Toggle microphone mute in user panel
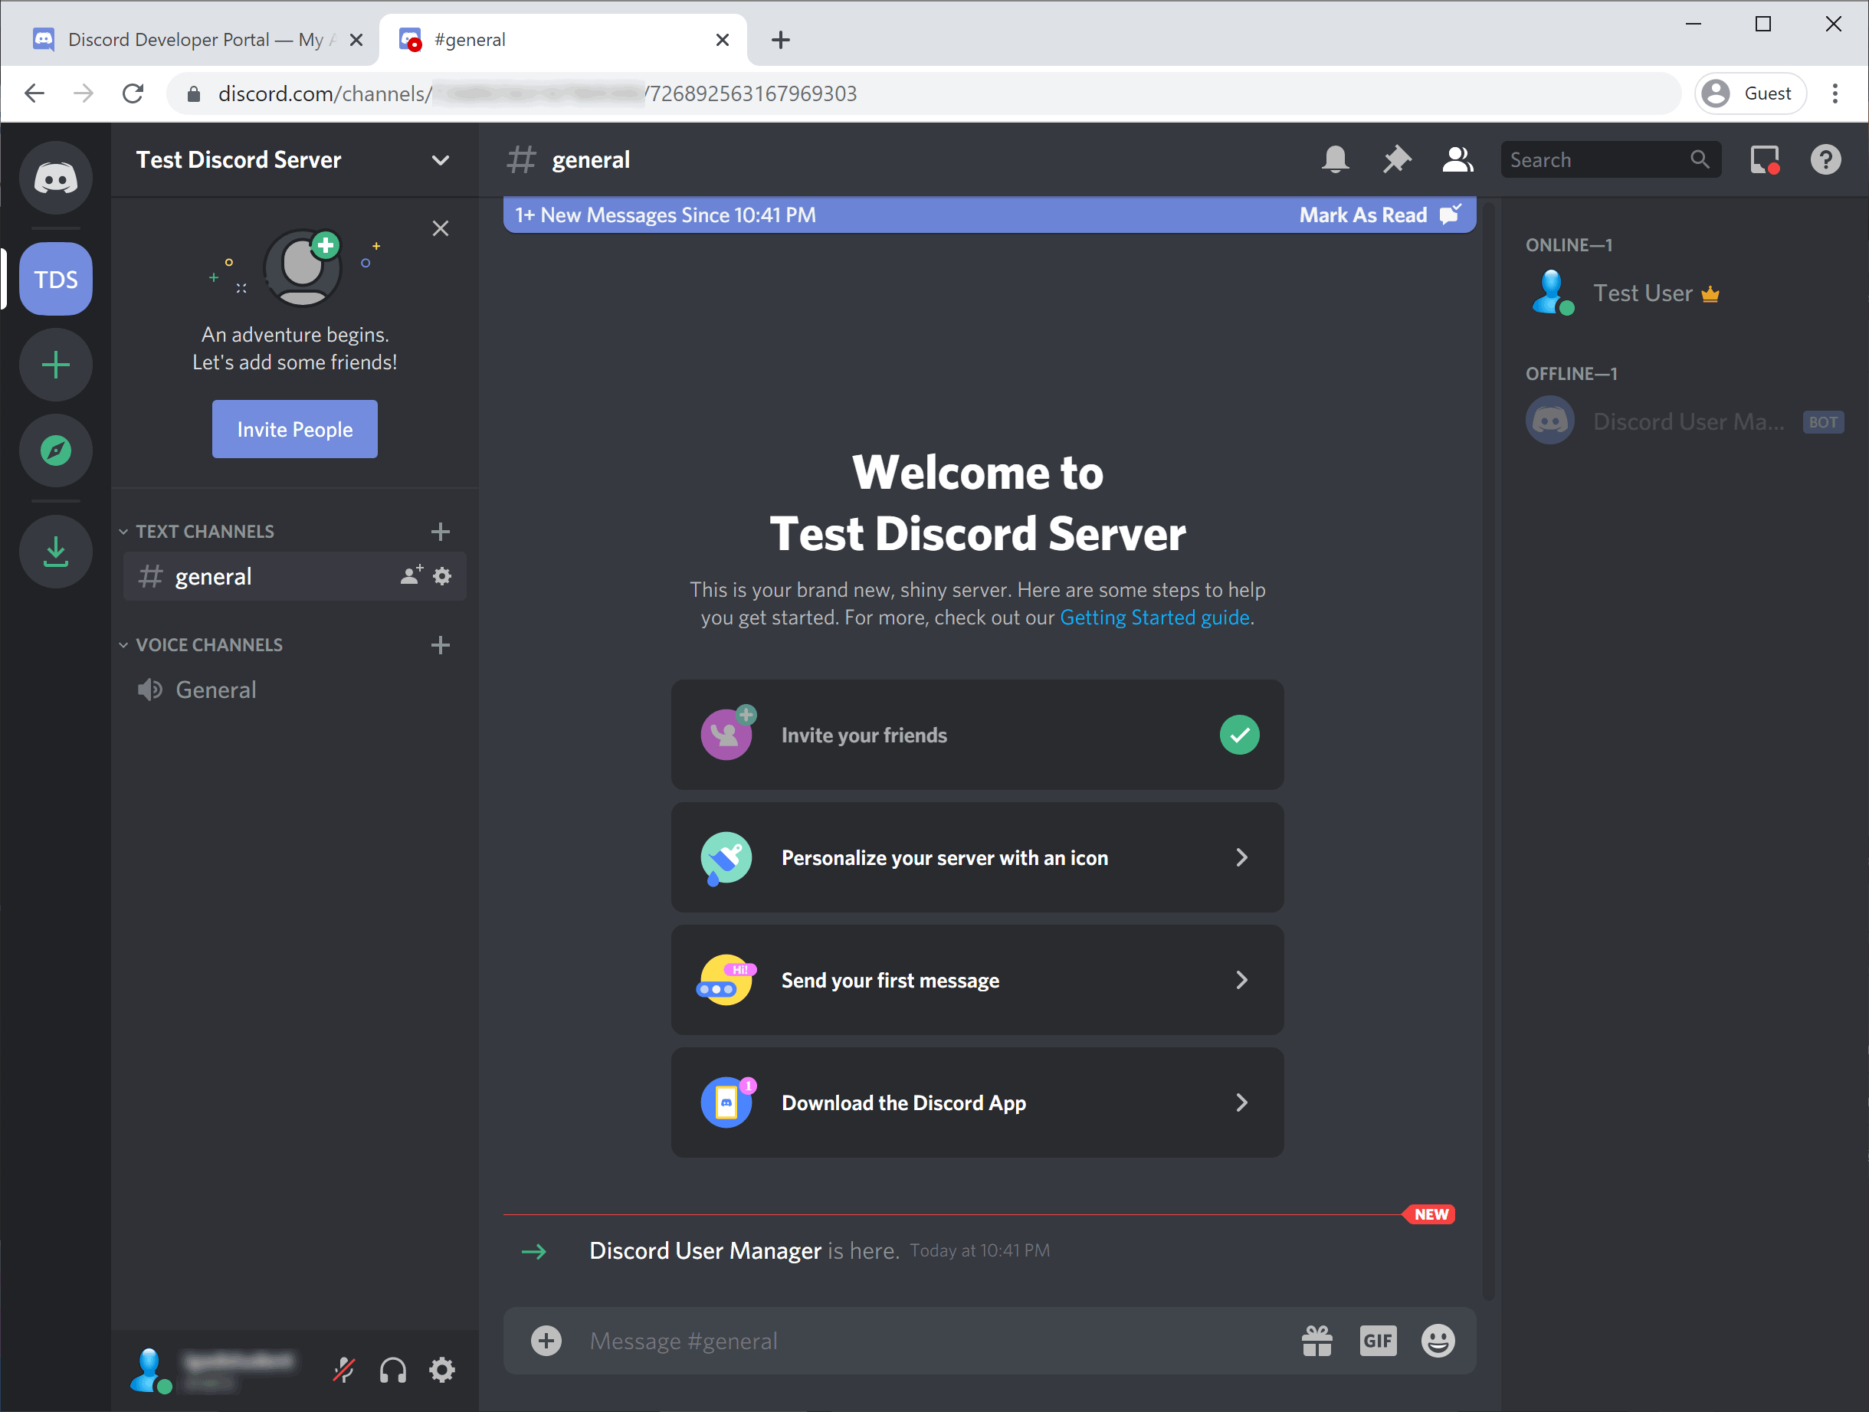 [x=344, y=1370]
